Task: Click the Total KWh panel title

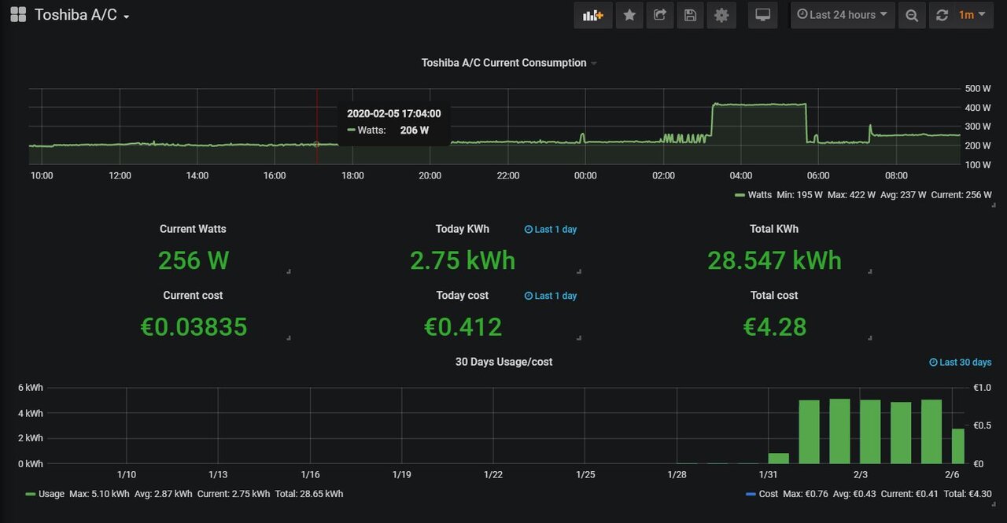Action: pos(774,229)
